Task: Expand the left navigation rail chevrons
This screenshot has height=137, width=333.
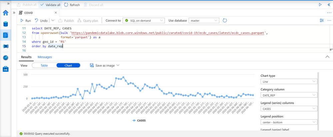Action: pos(8,4)
